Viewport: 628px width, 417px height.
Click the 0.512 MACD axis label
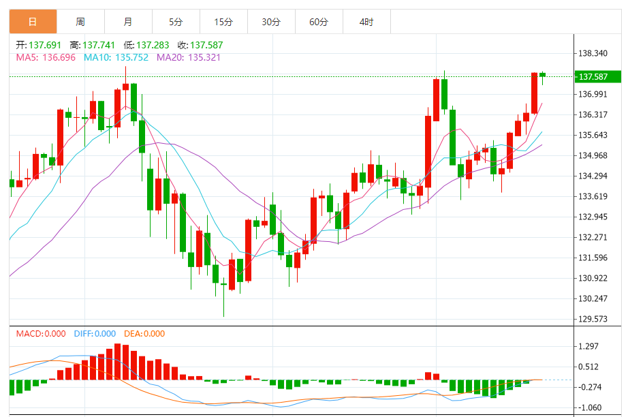coord(588,367)
